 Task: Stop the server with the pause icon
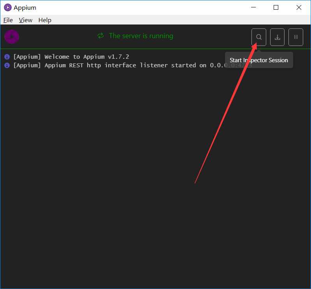296,37
